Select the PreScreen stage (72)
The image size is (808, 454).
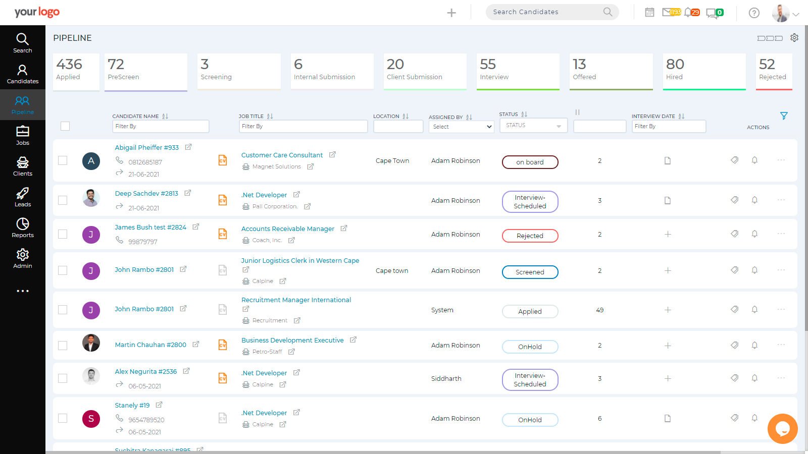coord(146,72)
